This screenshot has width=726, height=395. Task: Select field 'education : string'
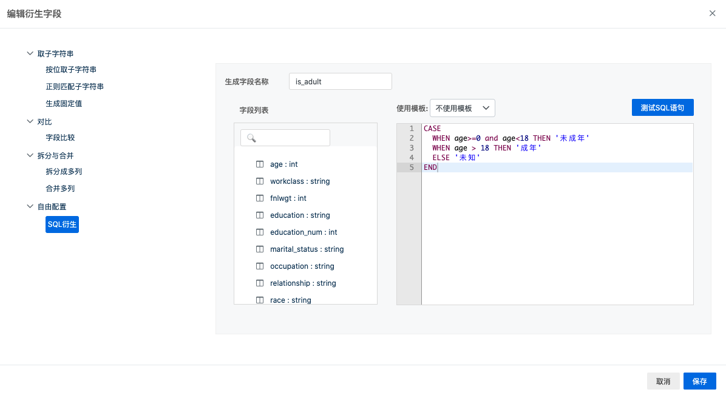coord(300,215)
